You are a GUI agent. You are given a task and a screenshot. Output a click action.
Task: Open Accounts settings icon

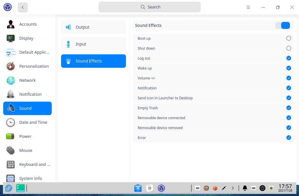(11, 24)
